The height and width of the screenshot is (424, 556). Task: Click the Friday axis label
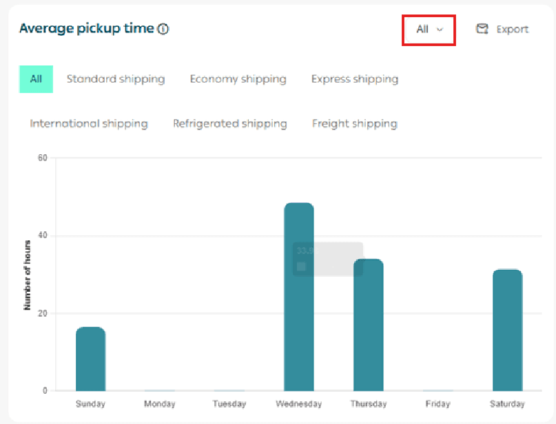point(438,404)
